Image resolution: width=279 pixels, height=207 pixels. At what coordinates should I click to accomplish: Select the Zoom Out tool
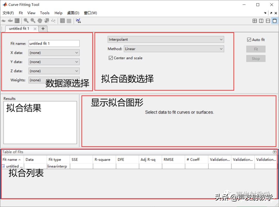point(33,21)
